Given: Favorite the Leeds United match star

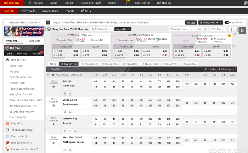Looking at the screenshot, I should (x=53, y=106).
